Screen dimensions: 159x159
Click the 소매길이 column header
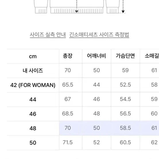152,56
